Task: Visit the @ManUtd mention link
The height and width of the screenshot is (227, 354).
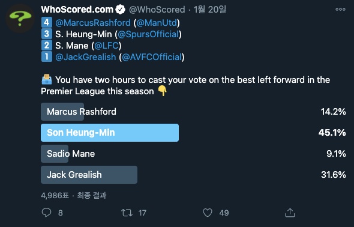Action: pyautogui.click(x=157, y=23)
